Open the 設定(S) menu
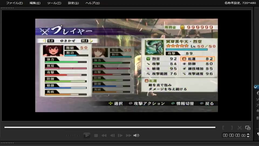 pos(73,3)
